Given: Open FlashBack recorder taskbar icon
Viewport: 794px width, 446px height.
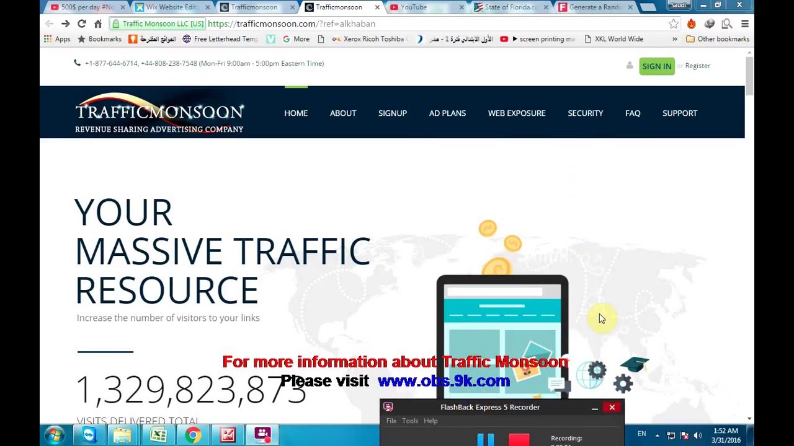Looking at the screenshot, I should point(262,435).
